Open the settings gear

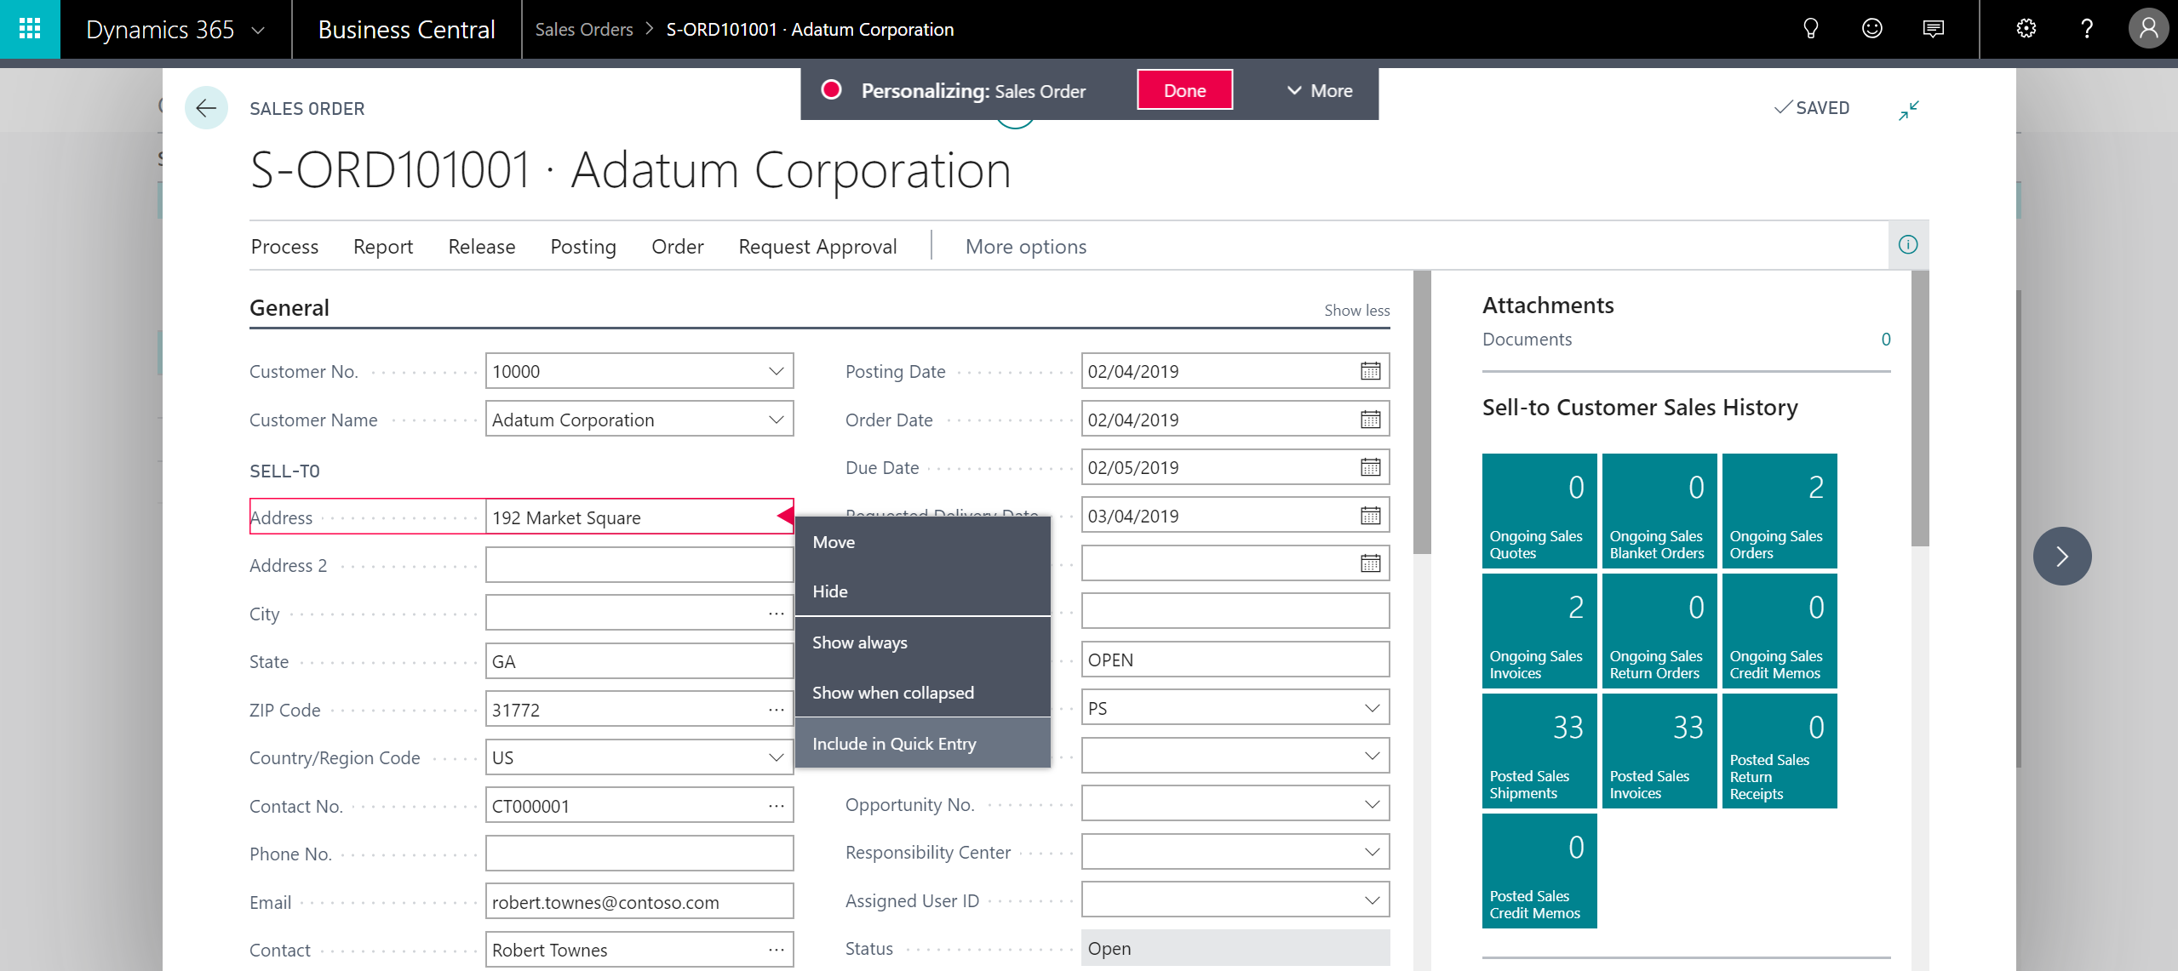2026,29
